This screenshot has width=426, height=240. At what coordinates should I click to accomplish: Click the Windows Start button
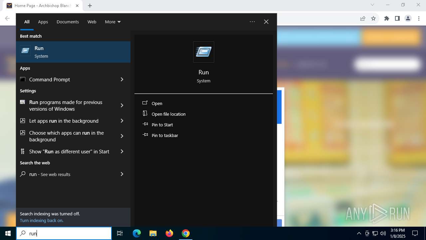point(8,233)
